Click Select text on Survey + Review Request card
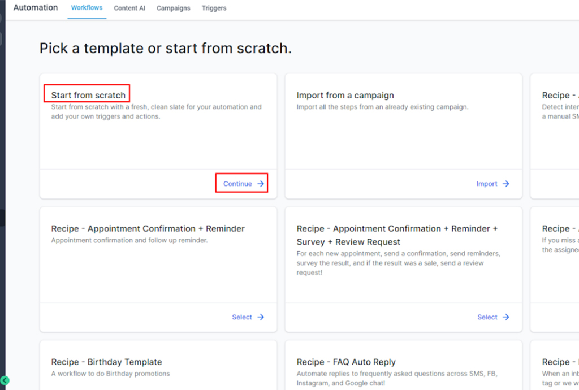 tap(487, 317)
